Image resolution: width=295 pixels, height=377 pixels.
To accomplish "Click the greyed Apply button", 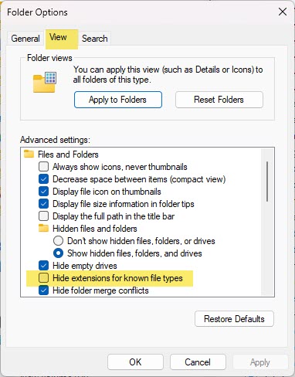I will click(260, 362).
